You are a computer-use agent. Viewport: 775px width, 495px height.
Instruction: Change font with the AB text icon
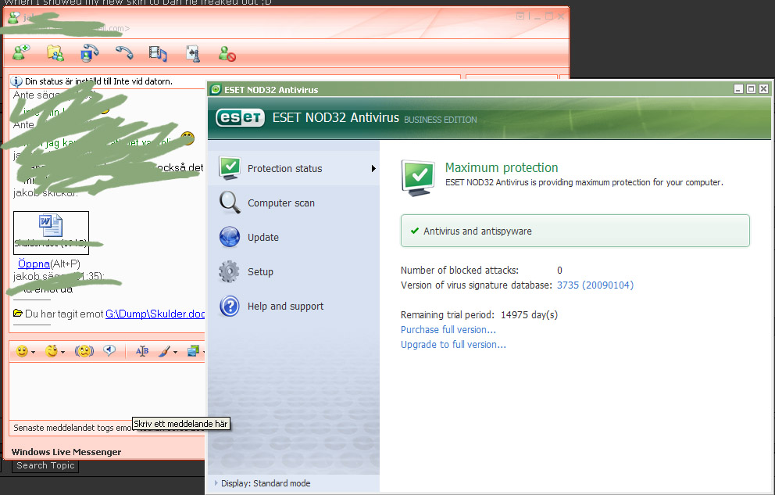pyautogui.click(x=142, y=352)
